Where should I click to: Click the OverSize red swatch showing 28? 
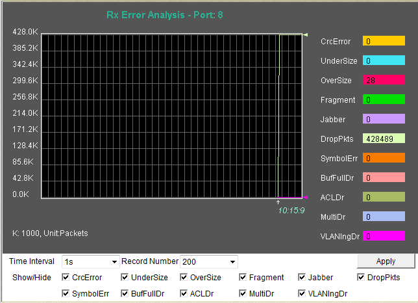pos(384,80)
